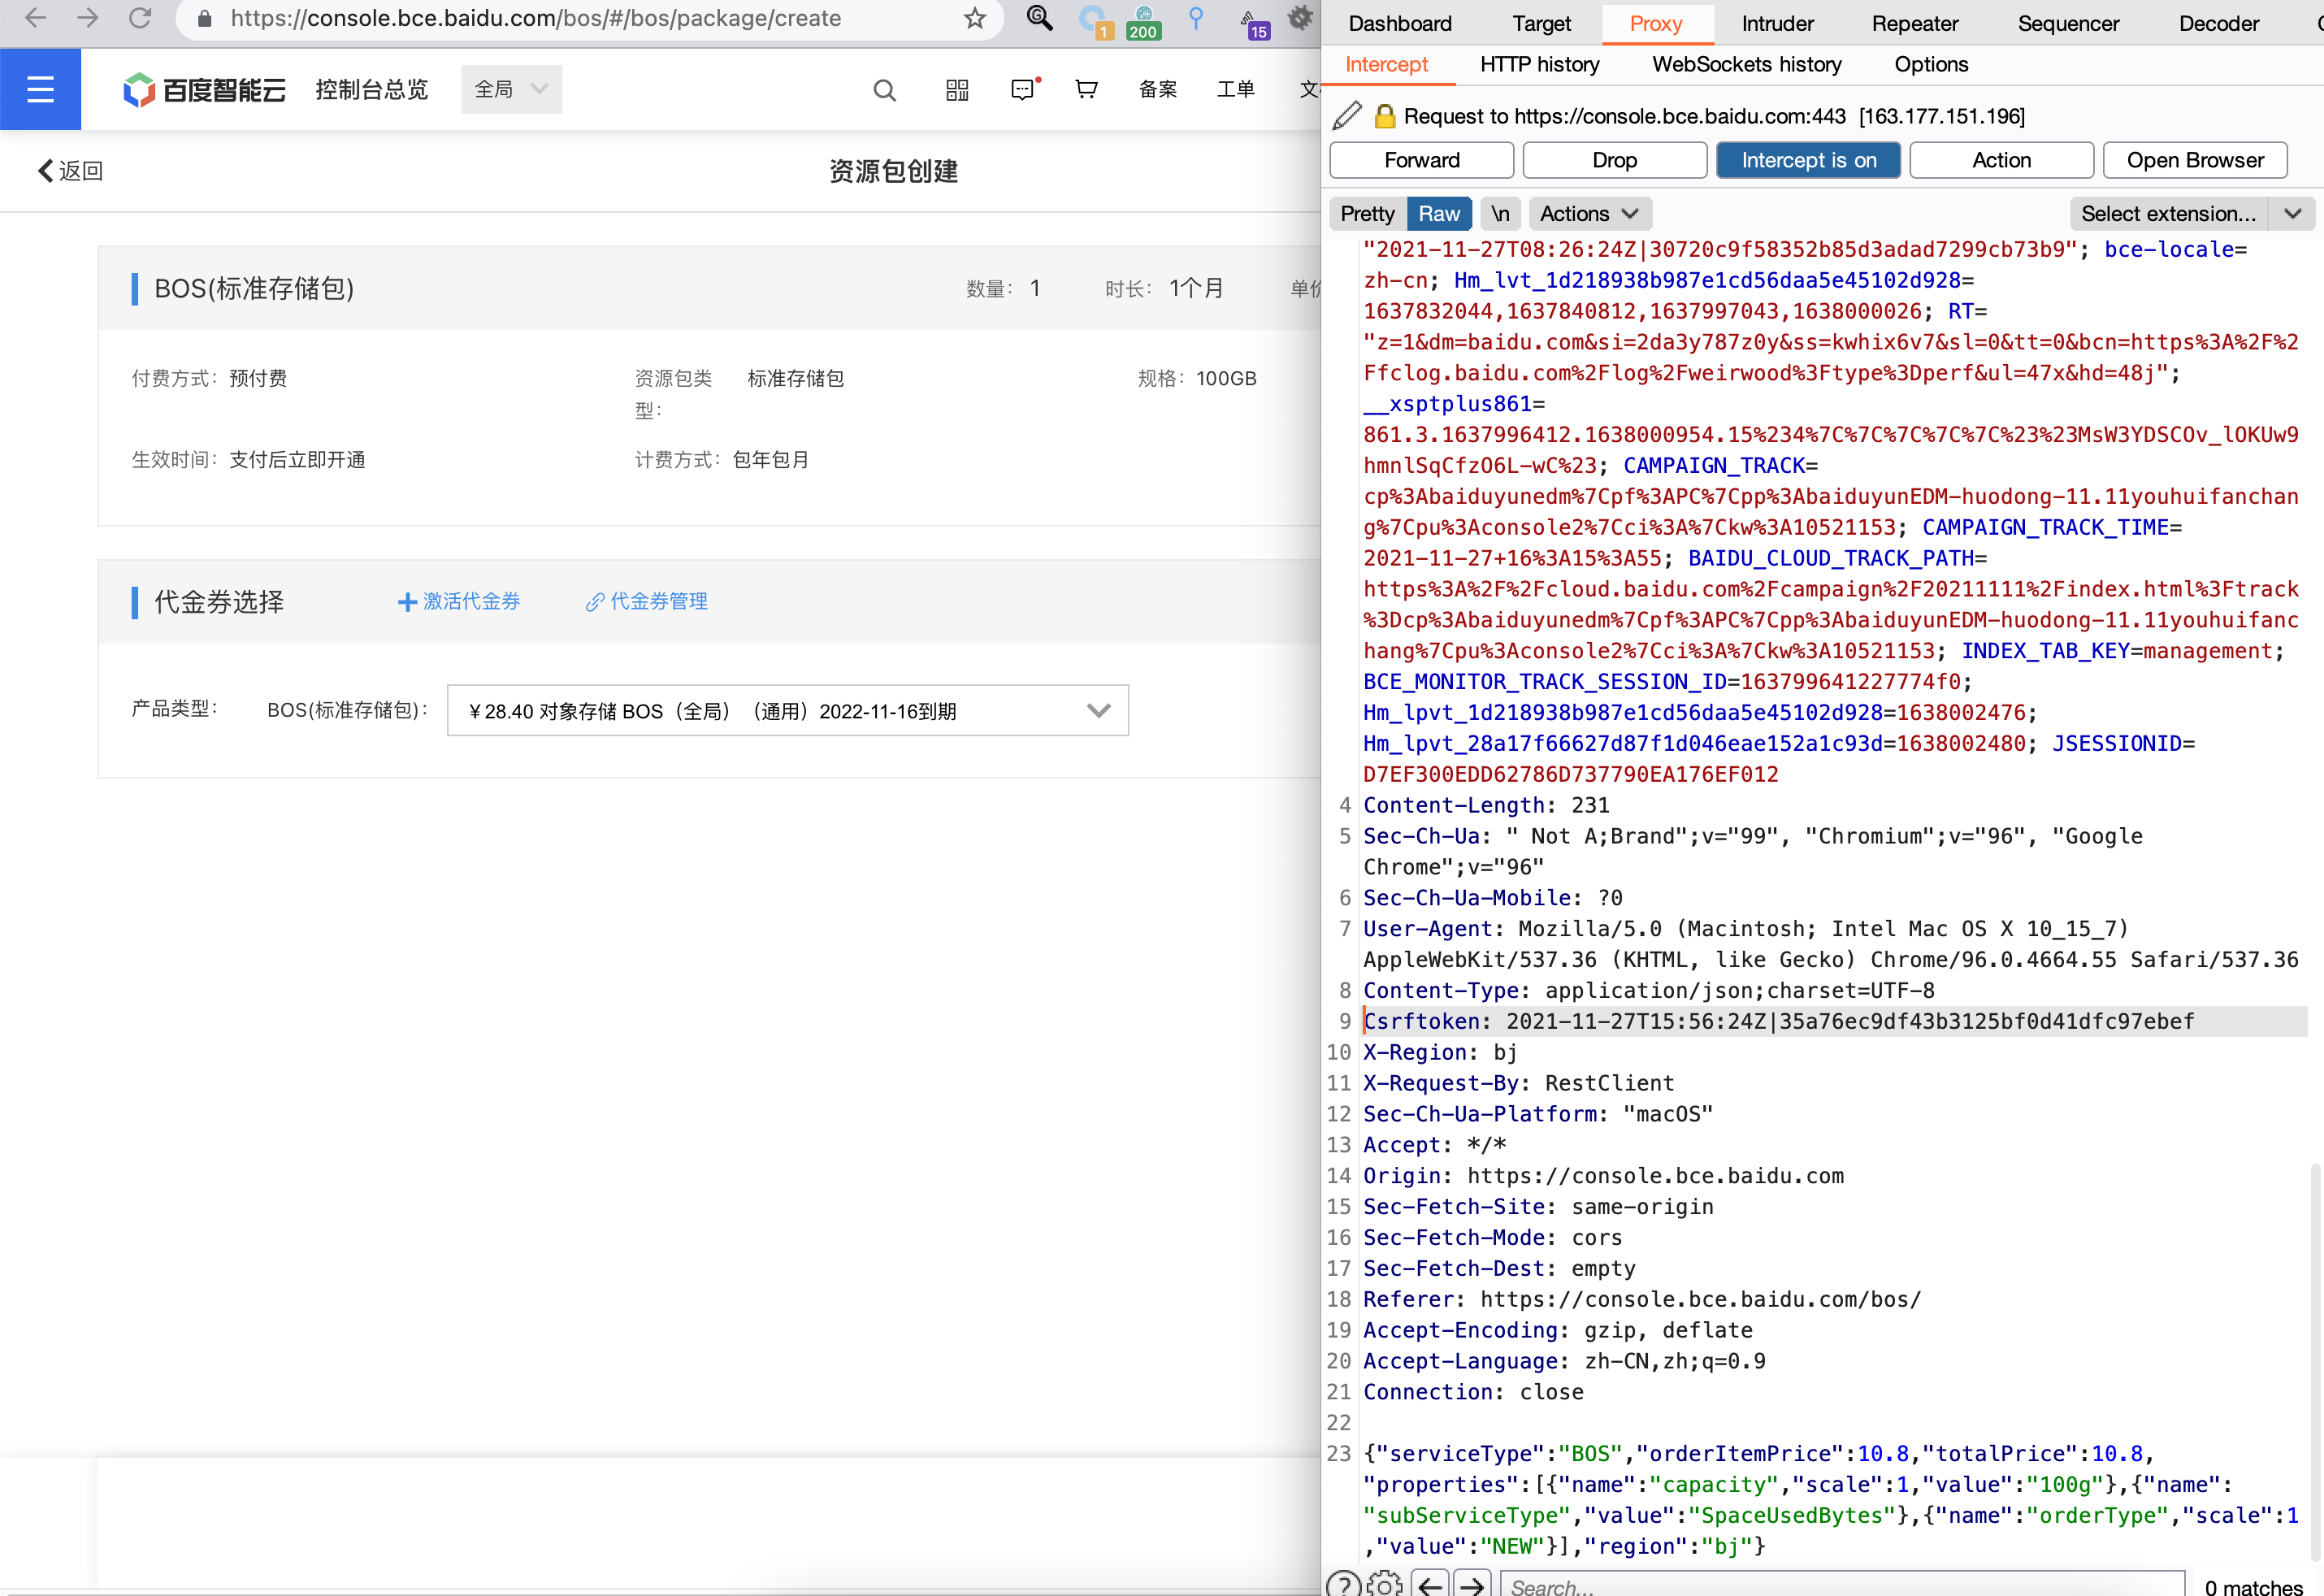Click the Forward button

1421,160
